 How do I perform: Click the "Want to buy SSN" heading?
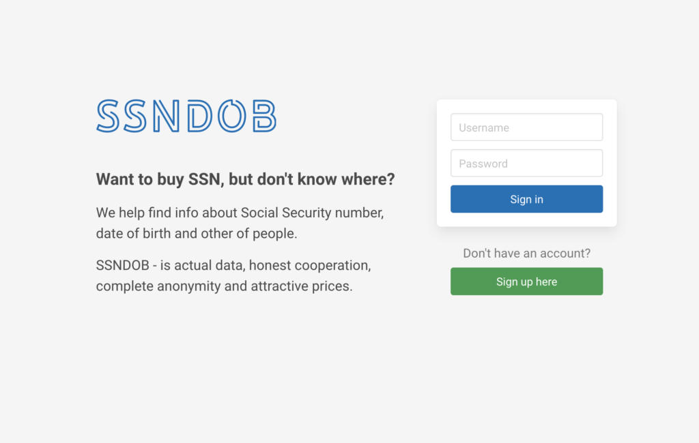(245, 179)
